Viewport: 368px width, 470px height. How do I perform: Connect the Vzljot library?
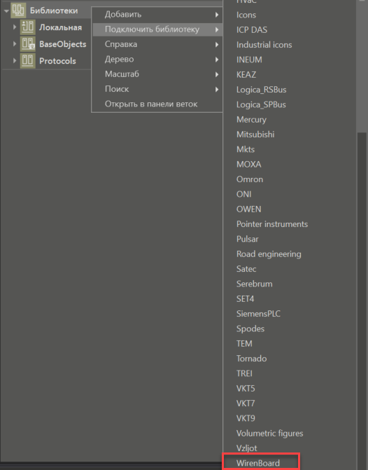tap(247, 448)
